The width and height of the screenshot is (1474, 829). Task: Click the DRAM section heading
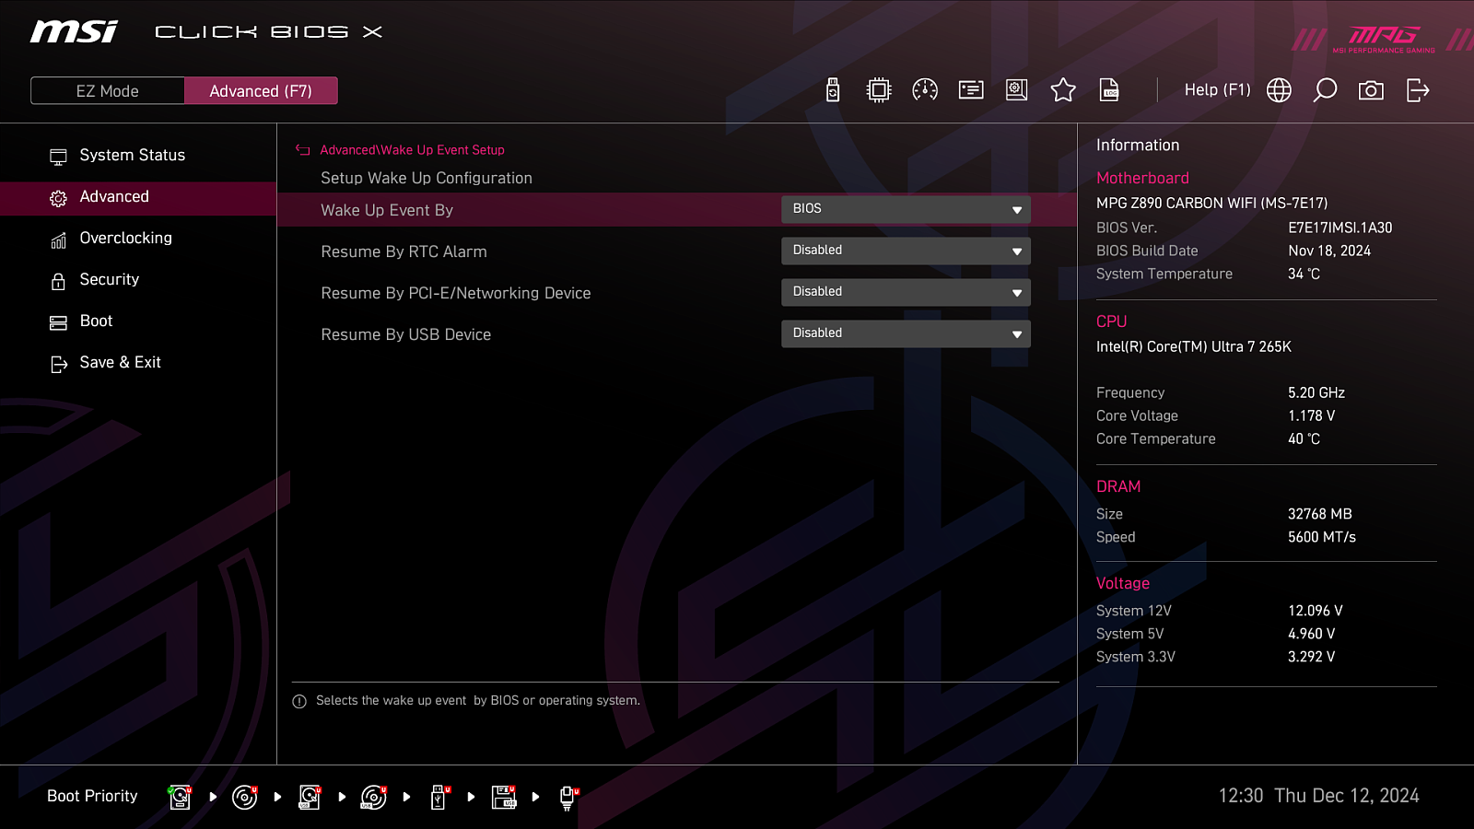coord(1118,486)
